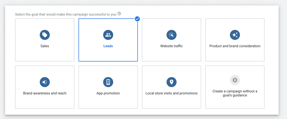The image size is (287, 119).
Task: Choose the sparkle icon for brand consideration
Action: click(x=235, y=35)
